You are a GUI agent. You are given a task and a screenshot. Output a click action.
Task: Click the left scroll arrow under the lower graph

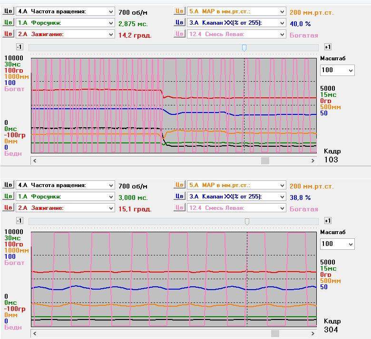[x=35, y=333]
